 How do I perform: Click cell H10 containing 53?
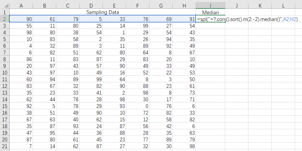pos(184,72)
